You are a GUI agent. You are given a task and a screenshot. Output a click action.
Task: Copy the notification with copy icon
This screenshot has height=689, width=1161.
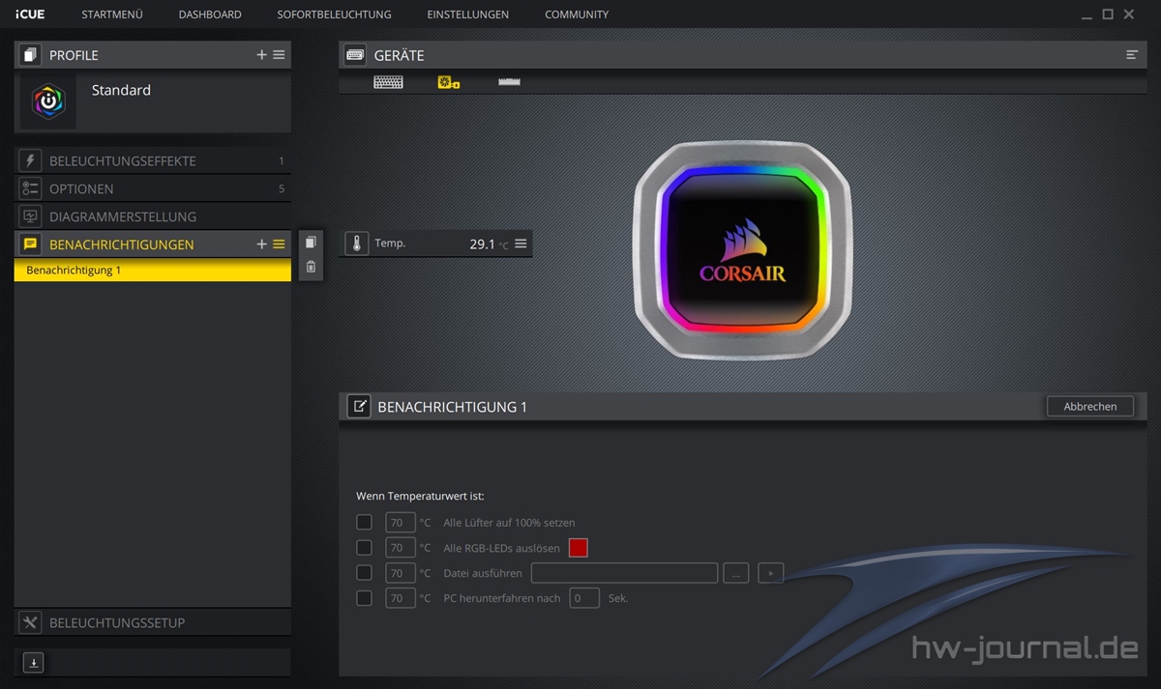point(311,243)
